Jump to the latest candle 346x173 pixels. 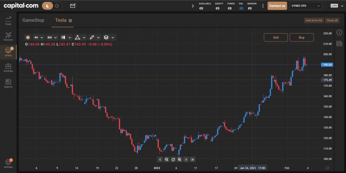click(x=193, y=160)
